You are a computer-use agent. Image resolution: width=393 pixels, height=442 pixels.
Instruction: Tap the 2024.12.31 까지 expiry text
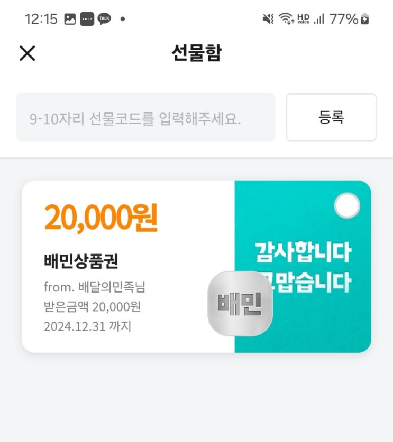[87, 326]
